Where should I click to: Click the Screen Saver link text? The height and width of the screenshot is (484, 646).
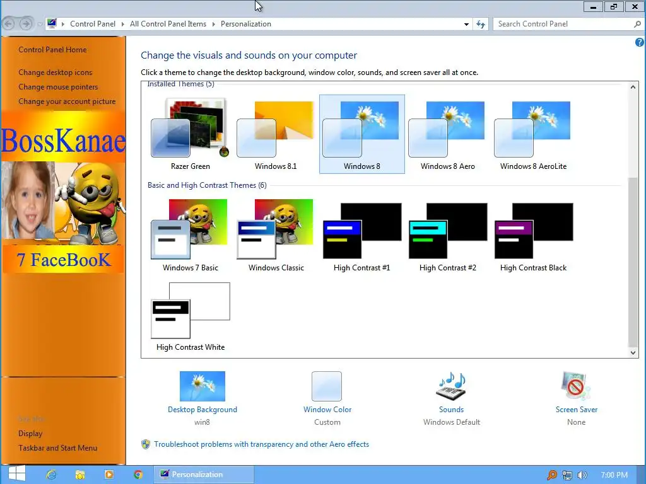pyautogui.click(x=576, y=410)
